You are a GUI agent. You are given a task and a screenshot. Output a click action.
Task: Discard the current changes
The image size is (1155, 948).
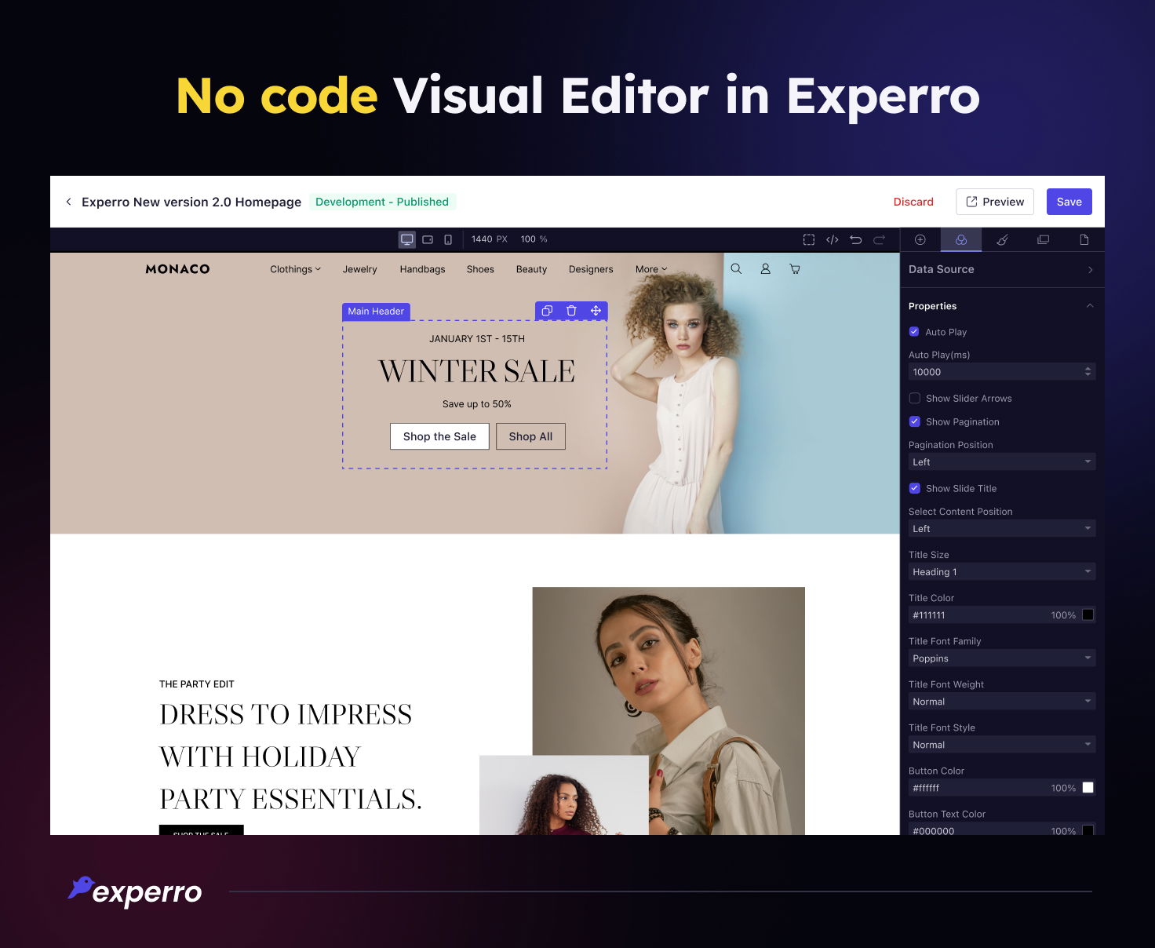(x=913, y=202)
